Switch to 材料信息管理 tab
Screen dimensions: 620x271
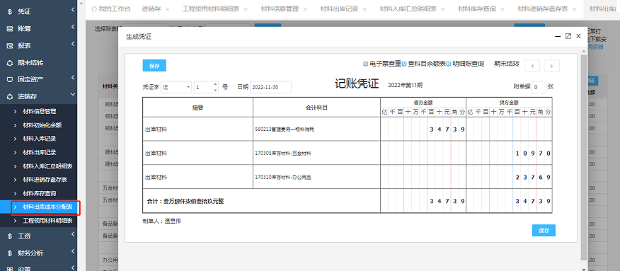tap(280, 8)
